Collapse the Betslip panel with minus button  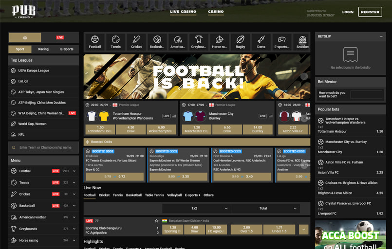[381, 36]
